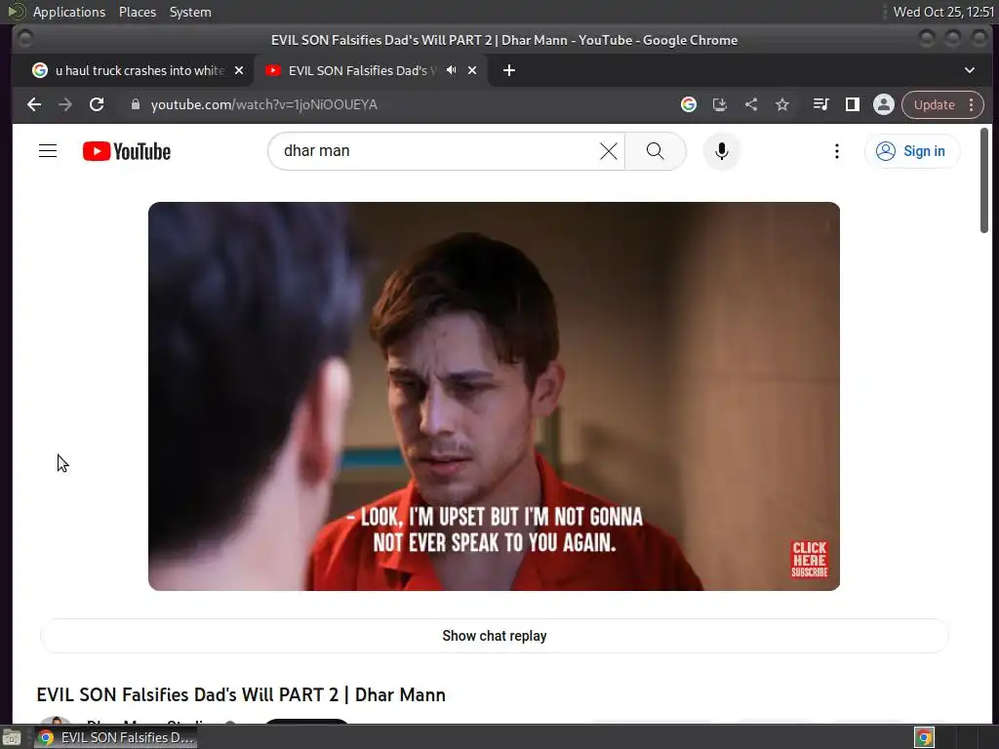Click Chrome icon in bottom-right tray
This screenshot has width=999, height=749.
pyautogui.click(x=924, y=737)
